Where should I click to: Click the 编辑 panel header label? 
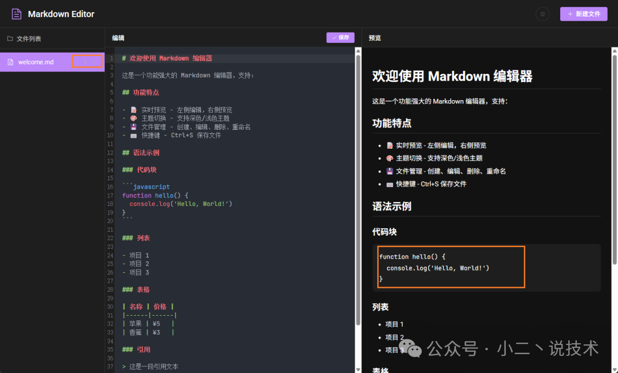(x=118, y=38)
